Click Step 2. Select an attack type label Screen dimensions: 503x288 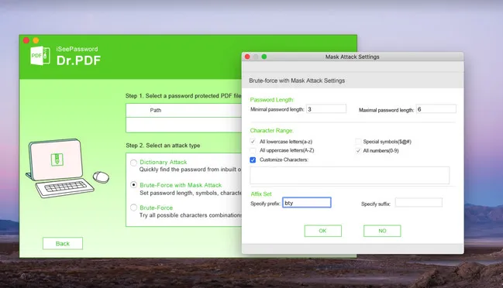tap(163, 146)
